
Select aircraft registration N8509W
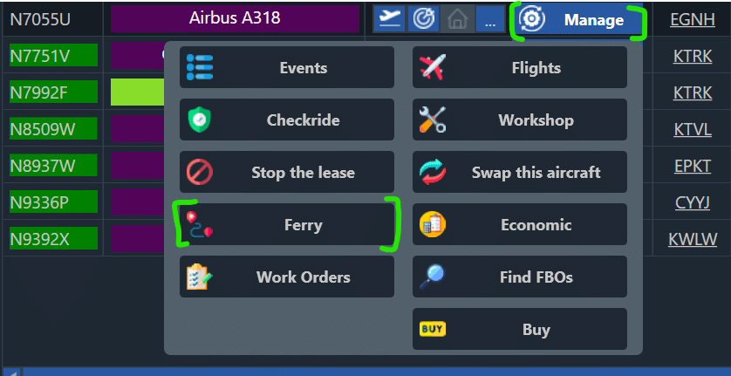42,129
